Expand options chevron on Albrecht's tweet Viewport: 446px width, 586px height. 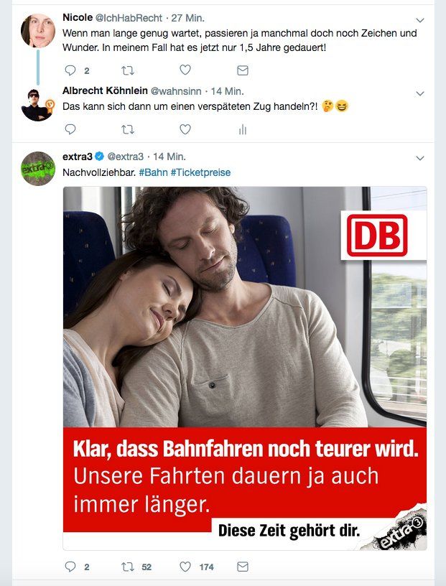pos(420,93)
